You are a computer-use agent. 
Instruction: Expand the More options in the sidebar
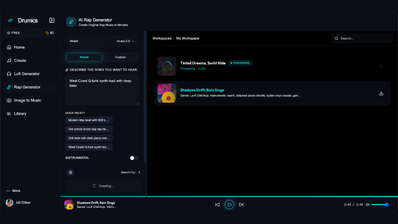(13, 191)
